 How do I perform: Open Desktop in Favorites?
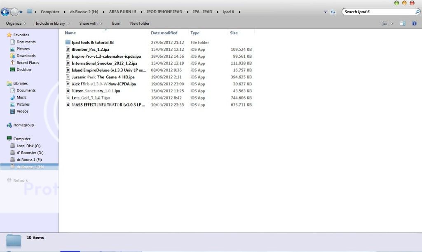click(x=23, y=69)
